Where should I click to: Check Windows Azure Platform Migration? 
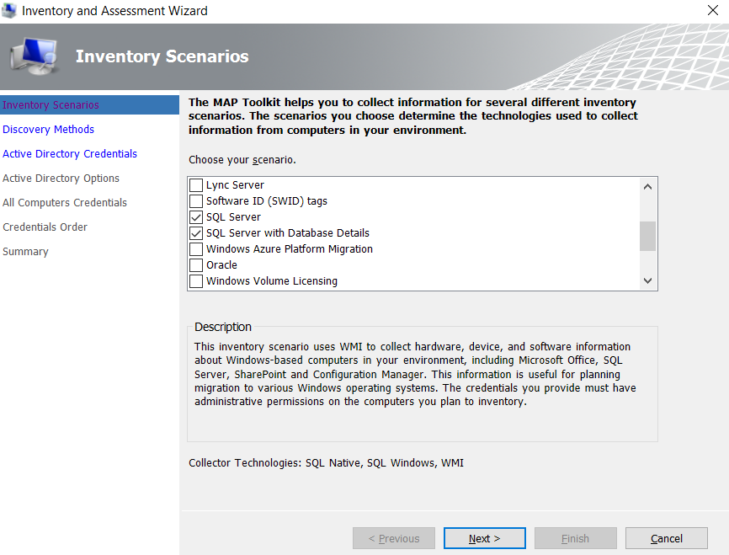[x=196, y=248]
